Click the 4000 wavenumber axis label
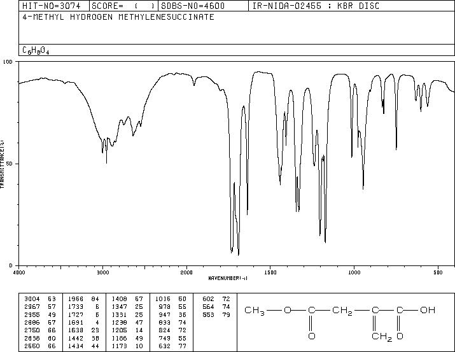This screenshot has height=352, width=455. [19, 272]
